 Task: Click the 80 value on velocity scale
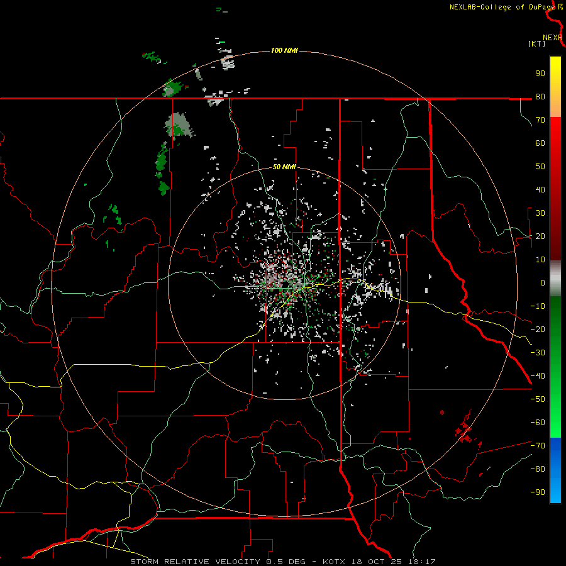[x=540, y=97]
